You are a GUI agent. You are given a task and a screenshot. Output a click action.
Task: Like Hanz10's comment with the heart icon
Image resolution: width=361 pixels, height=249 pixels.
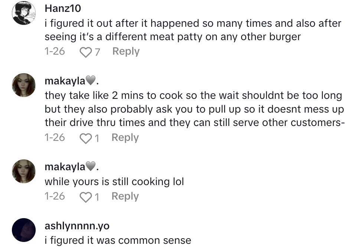point(86,52)
